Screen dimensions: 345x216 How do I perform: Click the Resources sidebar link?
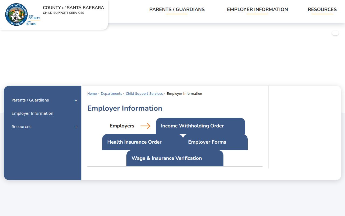point(22,127)
